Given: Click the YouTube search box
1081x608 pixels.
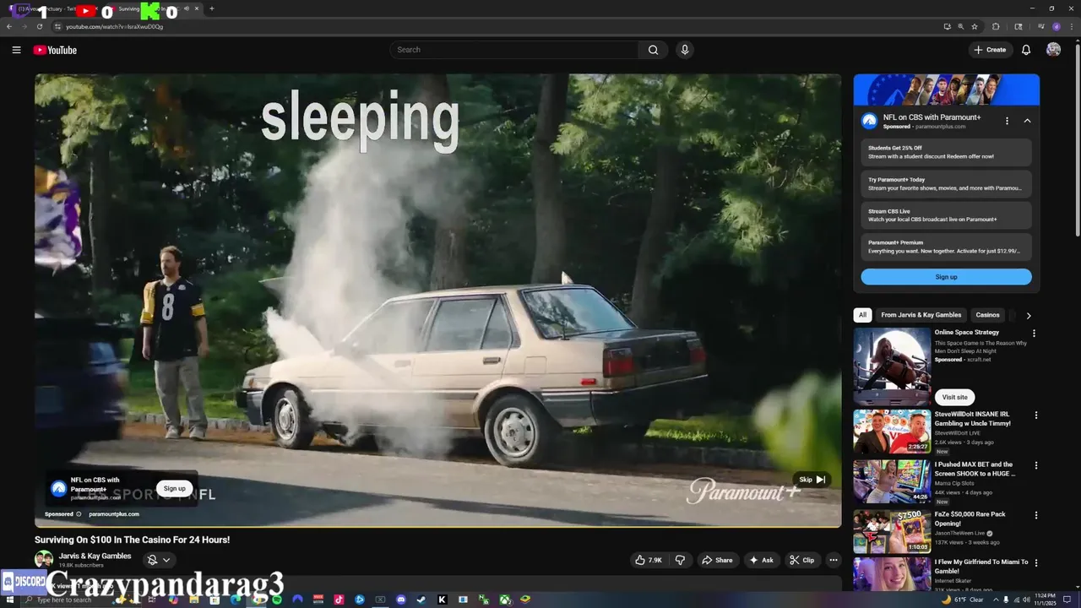Looking at the screenshot, I should tap(515, 50).
